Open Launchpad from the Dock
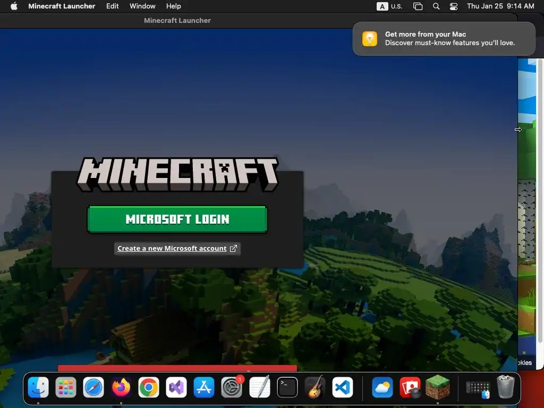This screenshot has height=408, width=544. click(x=65, y=387)
